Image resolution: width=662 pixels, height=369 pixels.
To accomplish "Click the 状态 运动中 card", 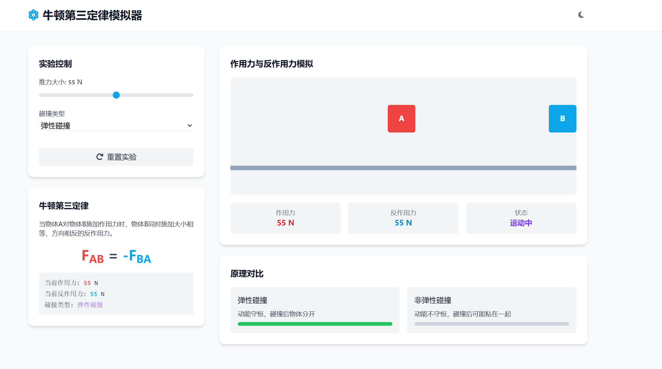I will 521,218.
